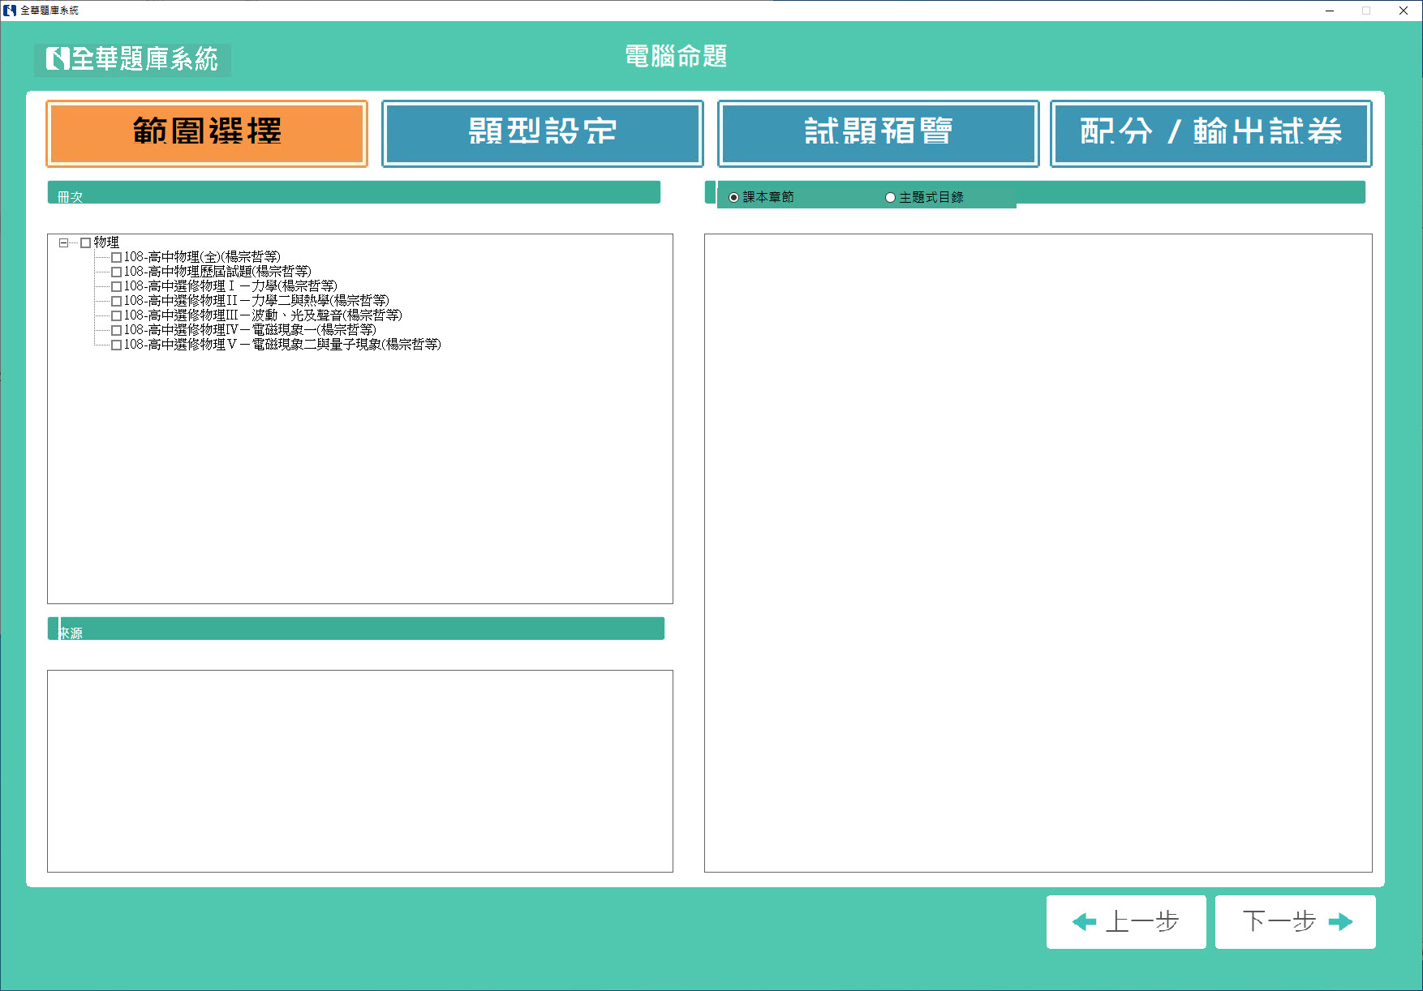The height and width of the screenshot is (991, 1423).
Task: Check 108-高中選修物理Ⅰ－力學 checkbox
Action: tap(116, 287)
